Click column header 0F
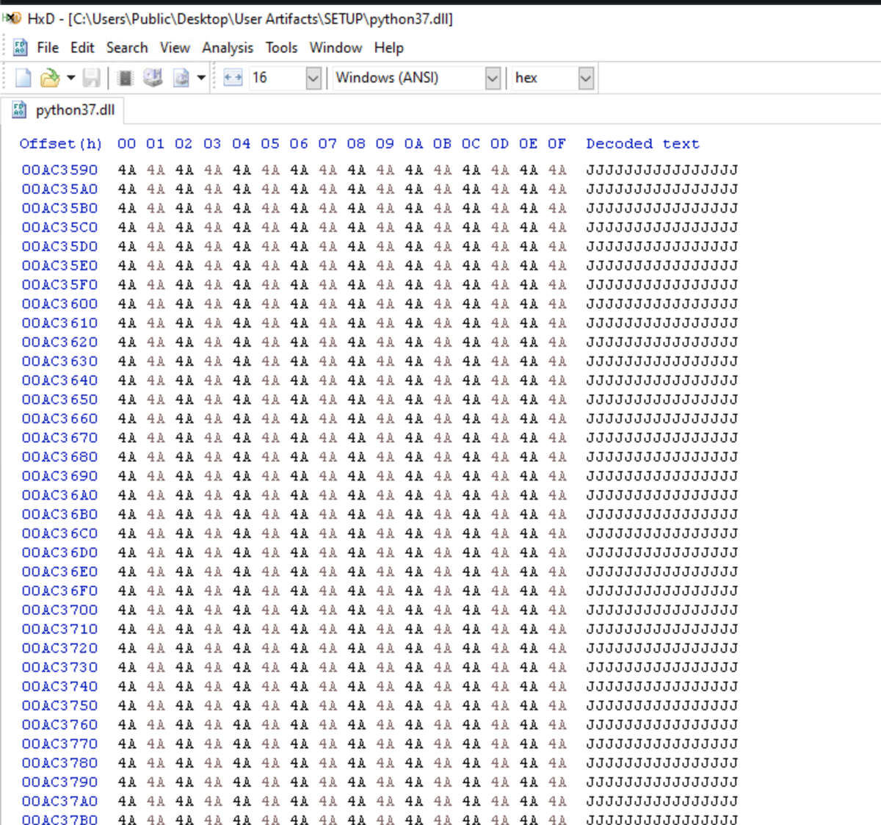The image size is (881, 825). coord(557,144)
